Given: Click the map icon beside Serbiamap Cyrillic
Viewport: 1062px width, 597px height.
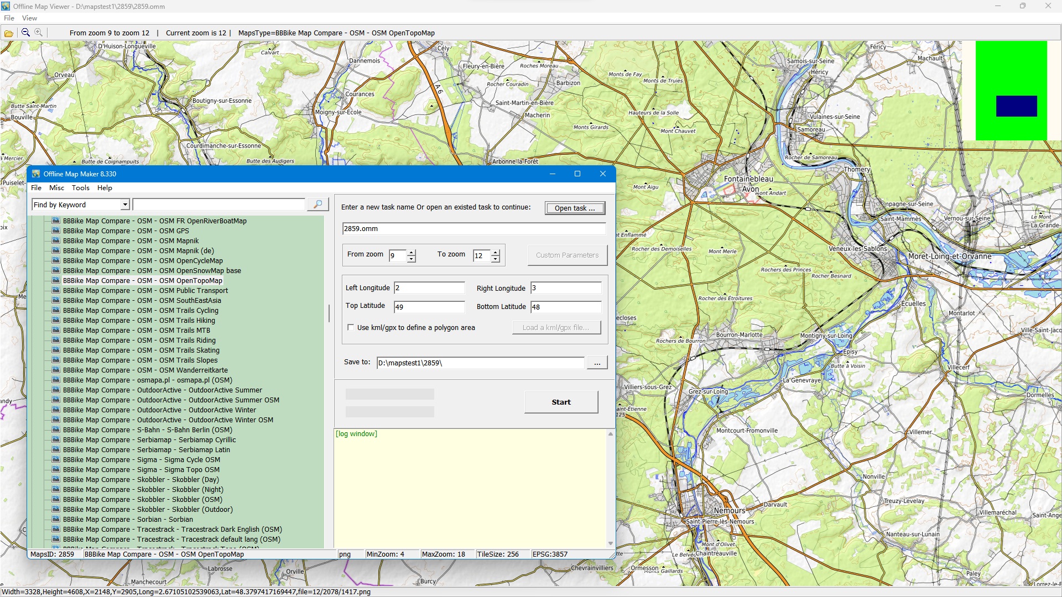Looking at the screenshot, I should click(56, 439).
